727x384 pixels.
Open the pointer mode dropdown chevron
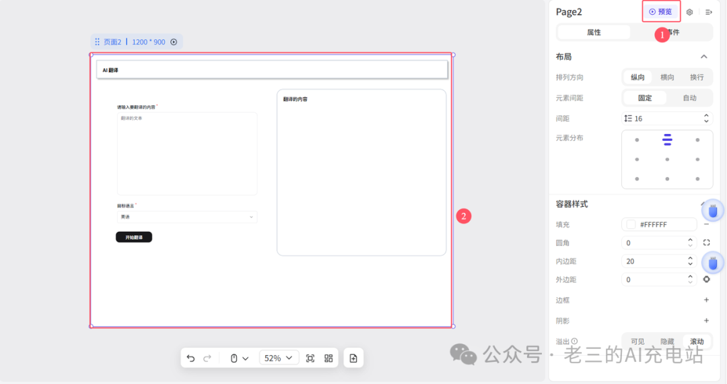245,358
